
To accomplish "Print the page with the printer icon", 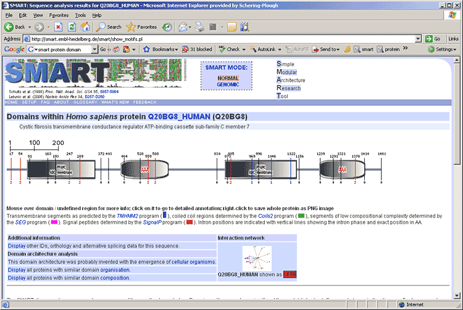I will pyautogui.click(x=199, y=27).
